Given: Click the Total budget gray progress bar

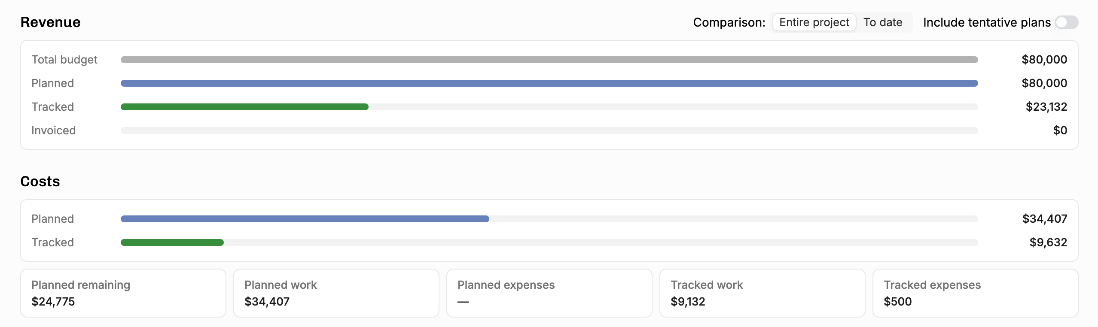Looking at the screenshot, I should tap(549, 60).
